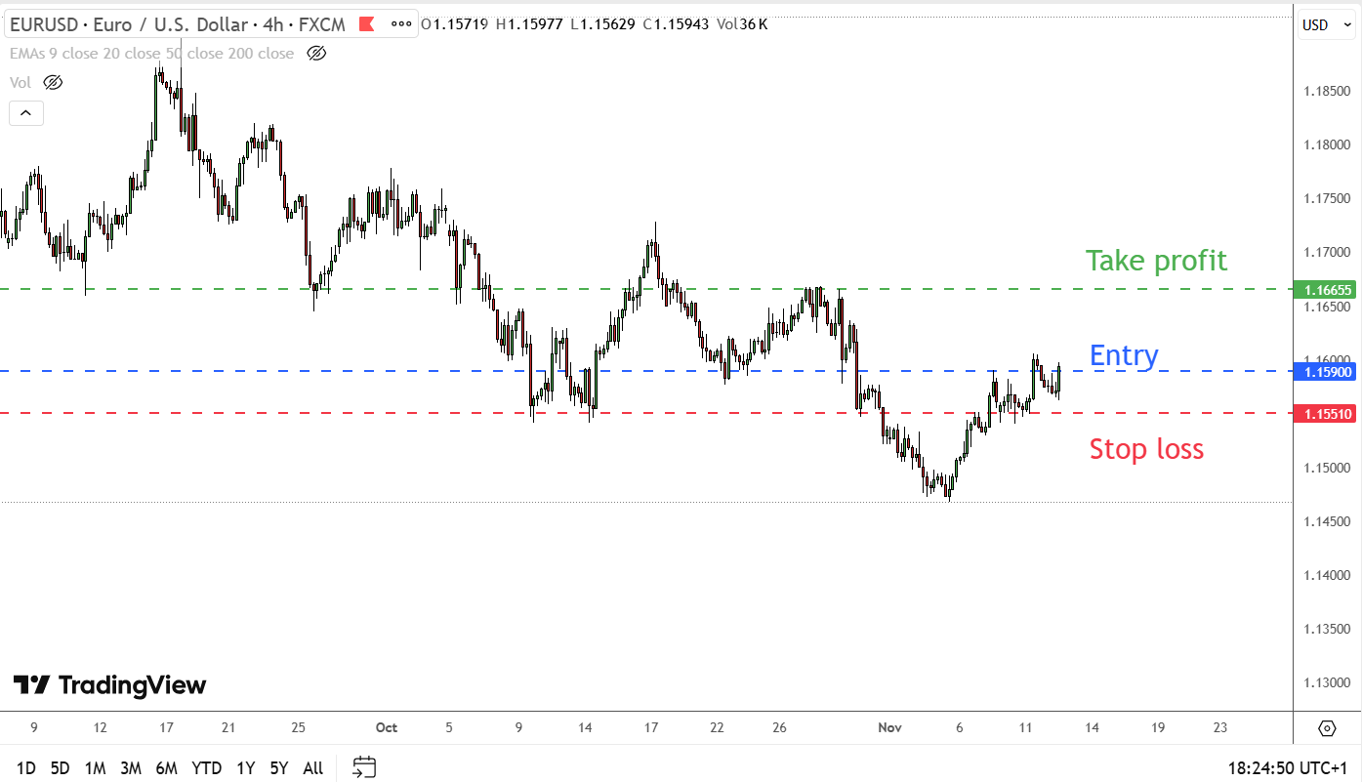
Task: Open the USD currency dropdown
Action: [x=1325, y=23]
